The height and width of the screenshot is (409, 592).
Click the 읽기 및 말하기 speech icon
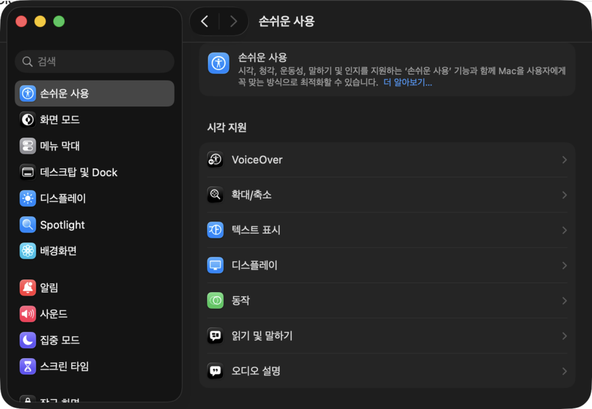215,336
